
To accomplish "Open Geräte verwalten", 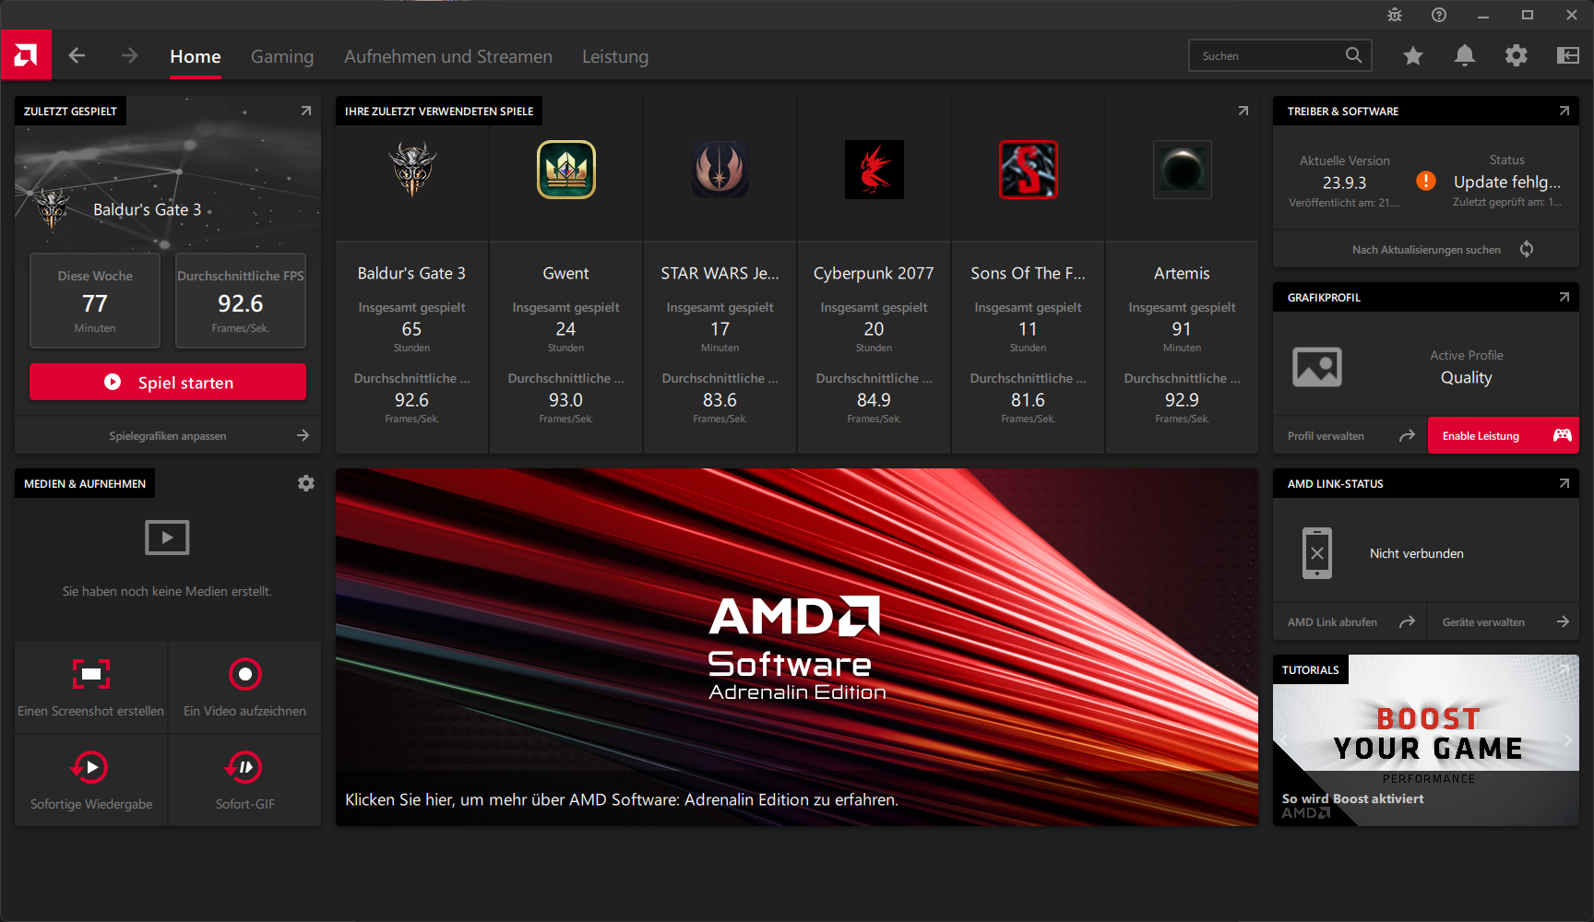I will (1504, 621).
